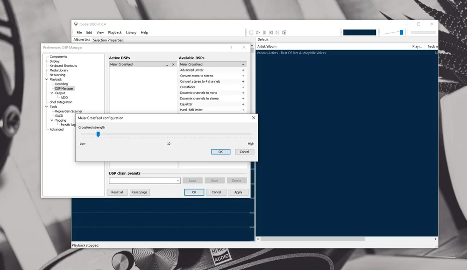Add Downmix channels to stereo DSP
The width and height of the screenshot is (467, 270).
point(243,99)
